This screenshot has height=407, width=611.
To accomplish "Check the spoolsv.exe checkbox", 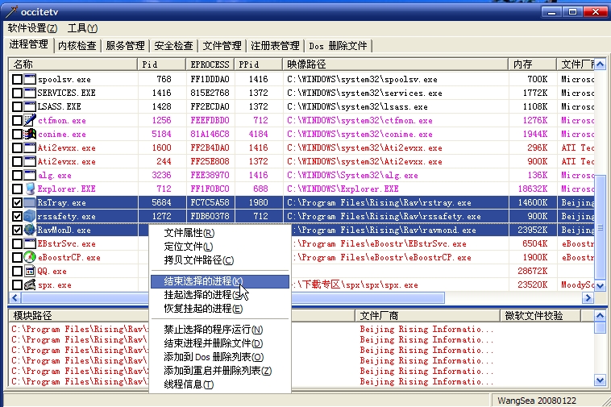I will coord(17,80).
